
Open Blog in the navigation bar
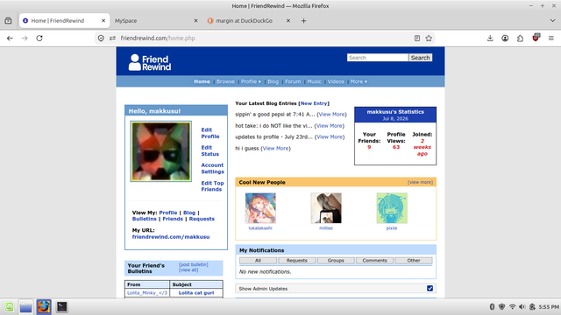tap(273, 81)
